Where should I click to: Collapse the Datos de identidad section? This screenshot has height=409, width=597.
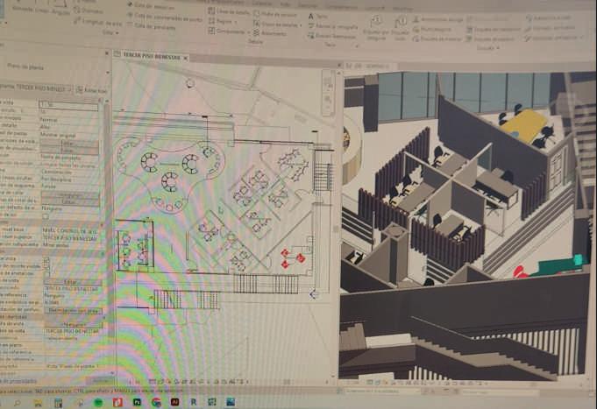click(x=103, y=317)
